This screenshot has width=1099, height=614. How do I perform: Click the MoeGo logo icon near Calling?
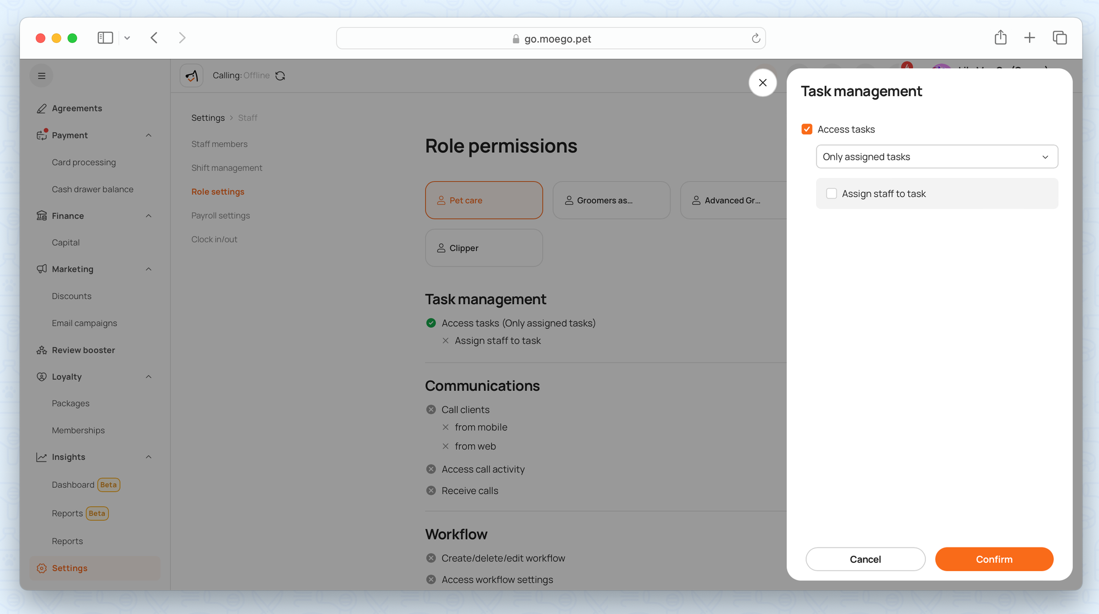tap(192, 76)
